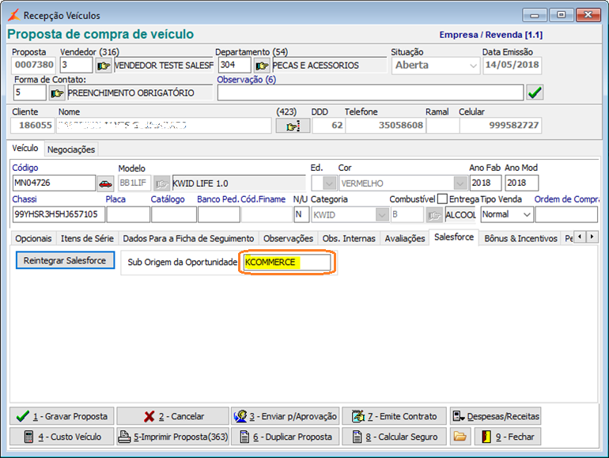Click the Modelo lookup hand icon
This screenshot has width=609, height=458.
pyautogui.click(x=161, y=184)
